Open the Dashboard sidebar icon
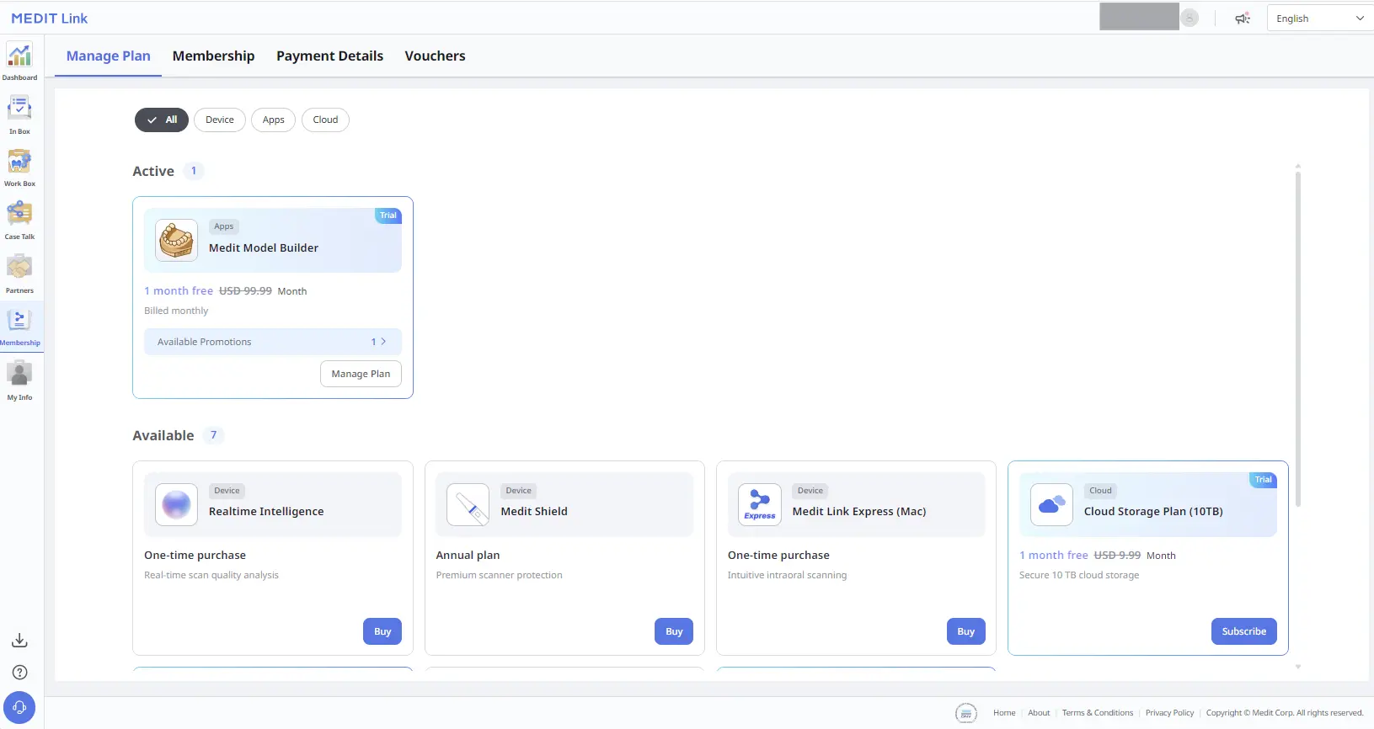 click(19, 56)
